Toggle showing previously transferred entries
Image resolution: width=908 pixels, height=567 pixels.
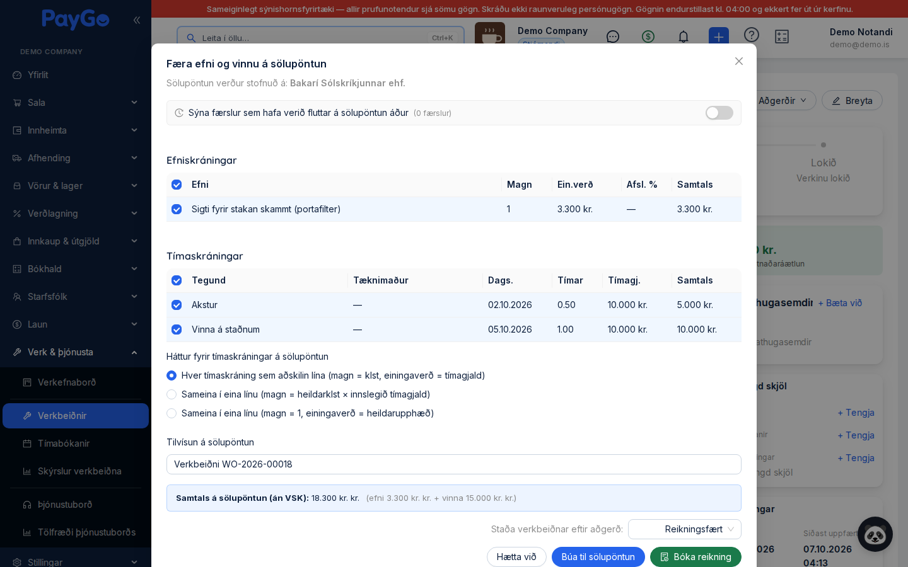pyautogui.click(x=719, y=113)
